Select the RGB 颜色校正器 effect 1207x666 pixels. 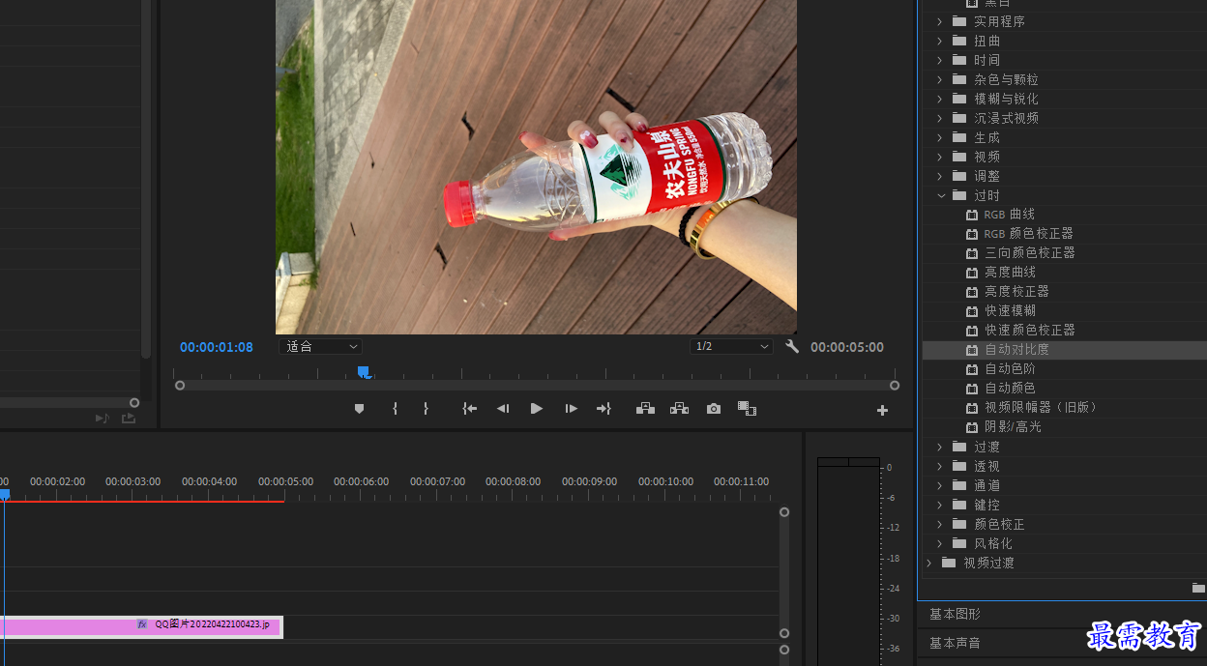coord(1028,234)
